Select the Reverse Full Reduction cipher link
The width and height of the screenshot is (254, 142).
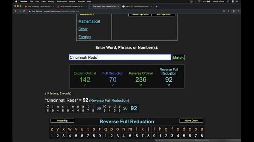click(169, 71)
